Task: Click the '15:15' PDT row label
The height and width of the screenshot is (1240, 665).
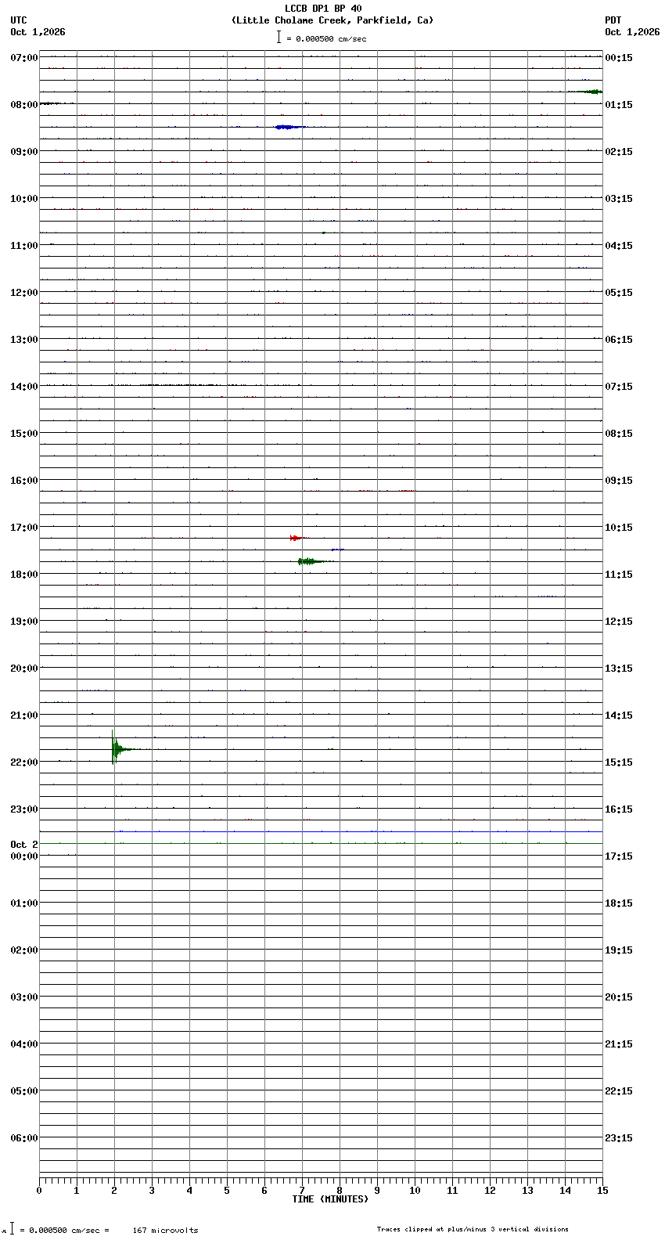Action: 619,762
